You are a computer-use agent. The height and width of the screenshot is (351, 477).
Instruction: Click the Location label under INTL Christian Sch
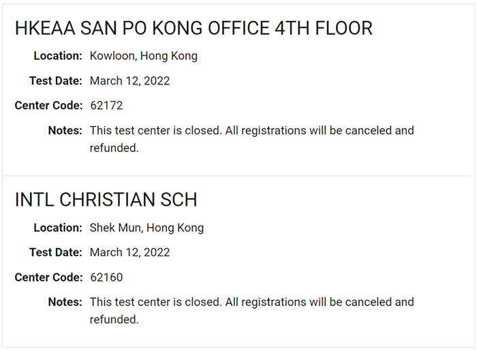[58, 228]
